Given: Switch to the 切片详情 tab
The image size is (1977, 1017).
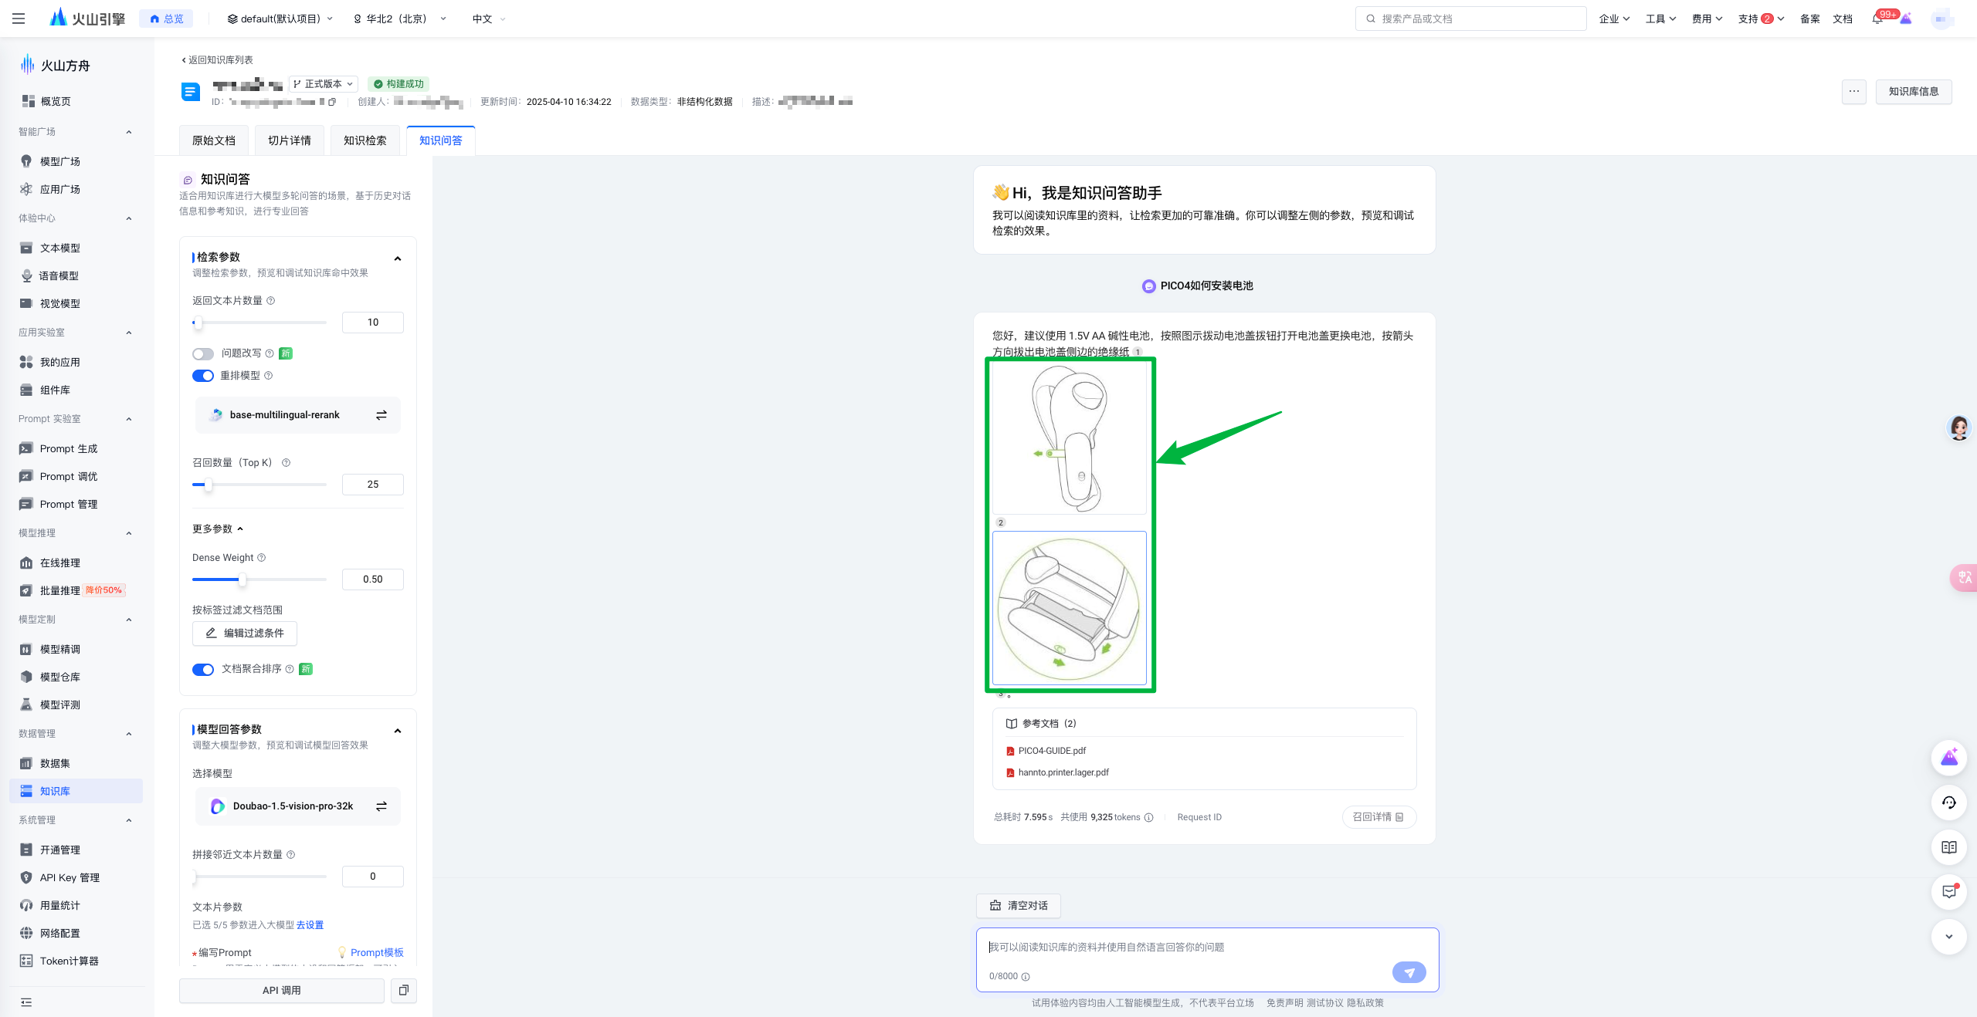Looking at the screenshot, I should 290,140.
